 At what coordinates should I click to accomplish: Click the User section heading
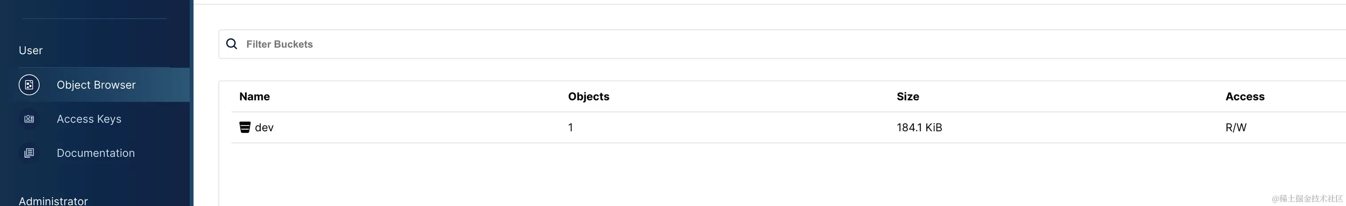pos(31,51)
